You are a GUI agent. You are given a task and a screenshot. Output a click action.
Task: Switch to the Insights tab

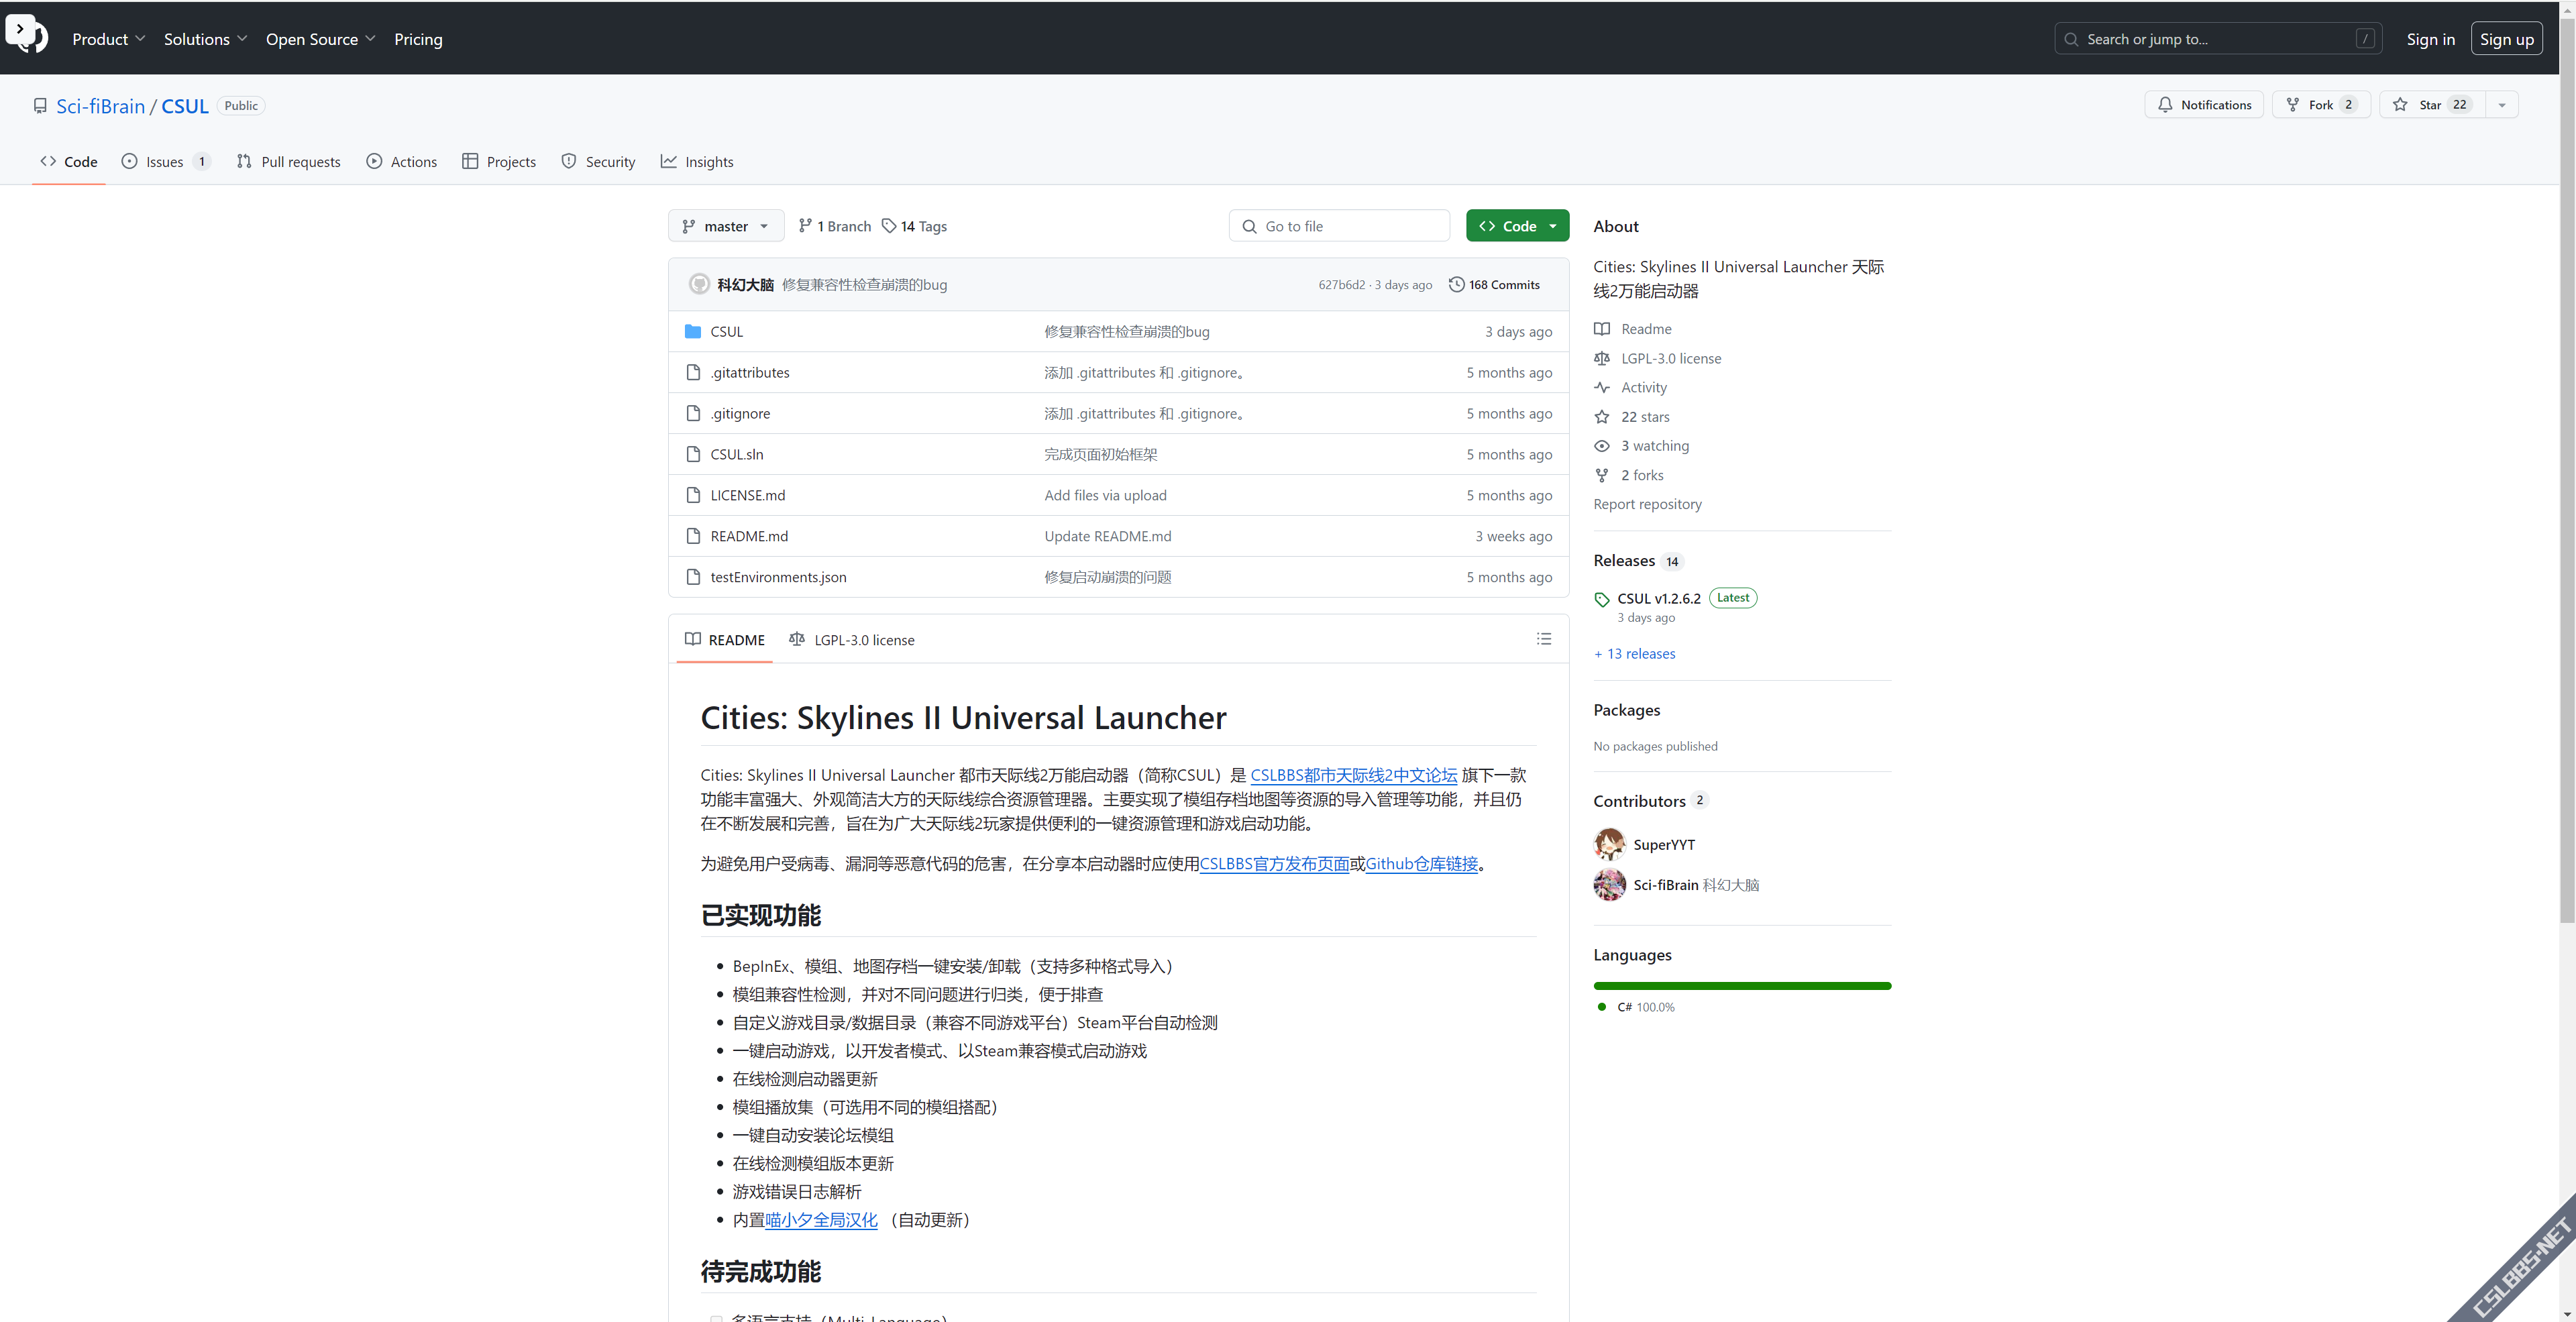click(x=697, y=162)
